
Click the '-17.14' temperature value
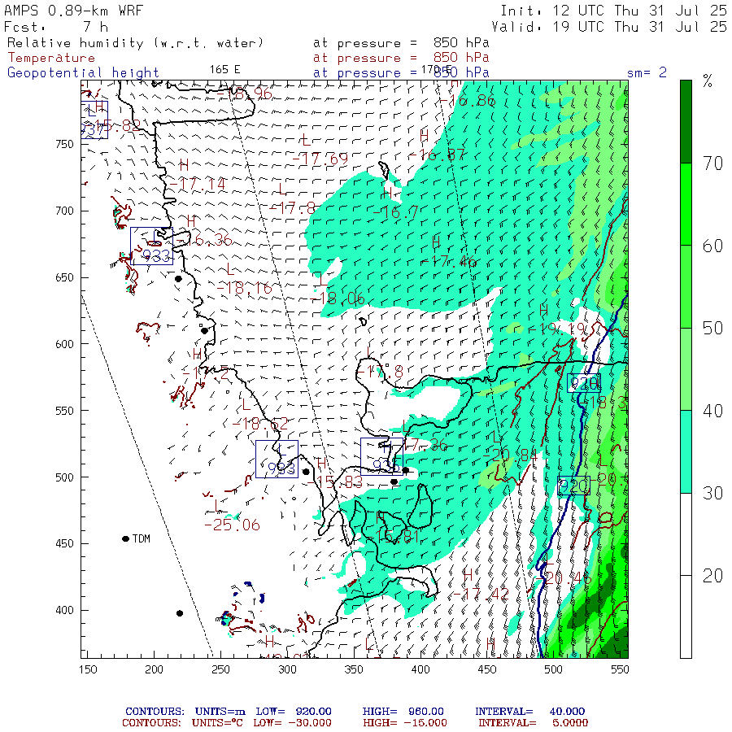(198, 185)
